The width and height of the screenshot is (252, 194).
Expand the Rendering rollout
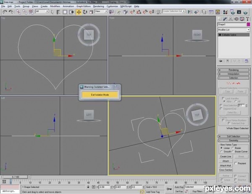[x=234, y=70]
